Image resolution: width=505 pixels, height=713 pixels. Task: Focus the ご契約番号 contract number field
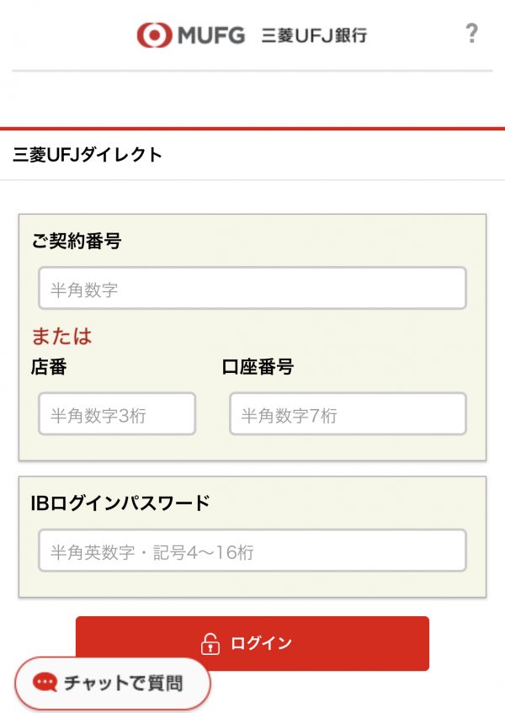coord(252,288)
